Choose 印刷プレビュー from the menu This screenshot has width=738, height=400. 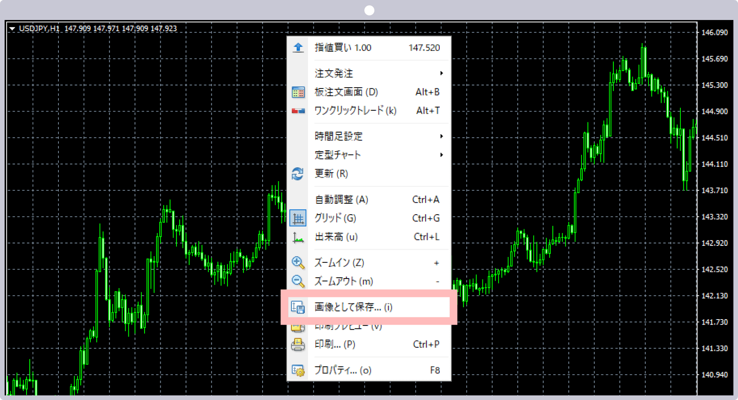[x=348, y=326]
